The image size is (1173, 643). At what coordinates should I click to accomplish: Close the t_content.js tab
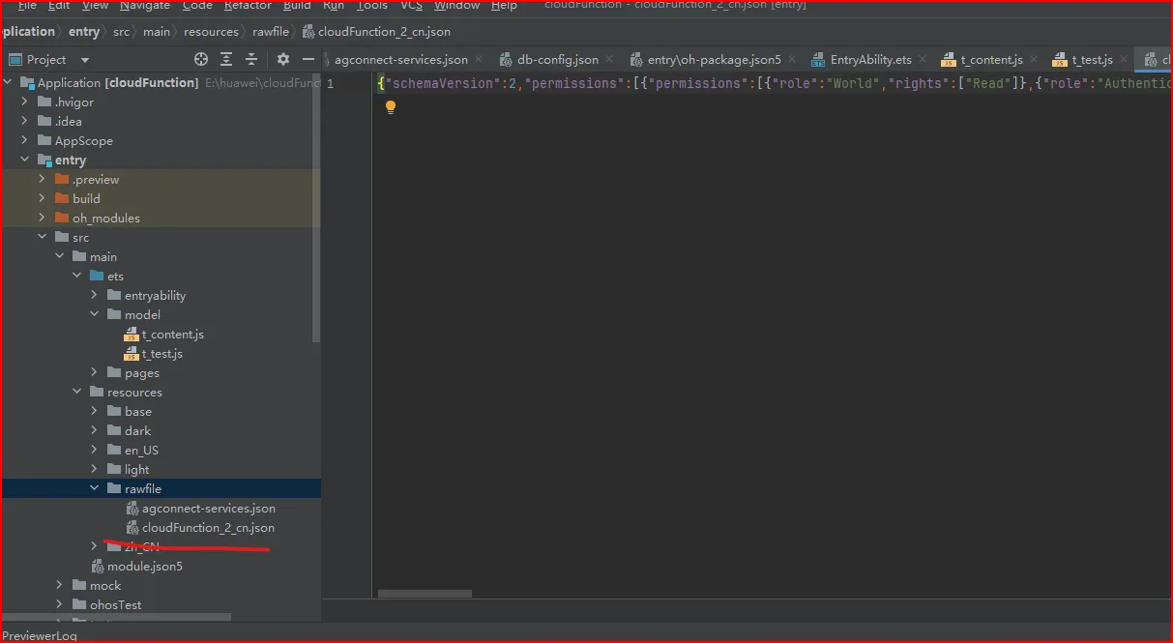[x=1036, y=60]
